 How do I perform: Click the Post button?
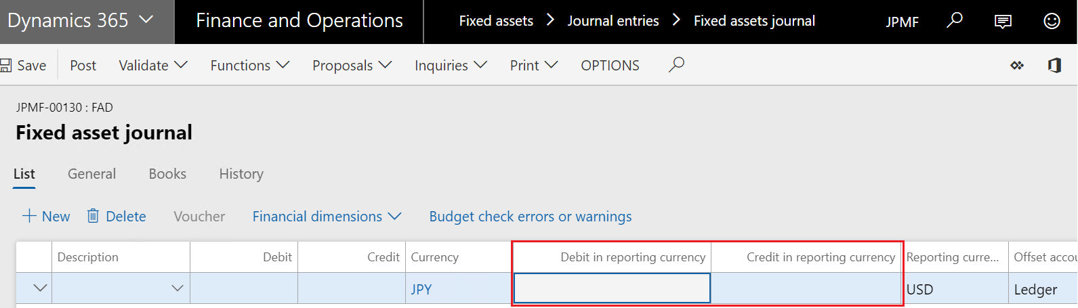(x=83, y=66)
